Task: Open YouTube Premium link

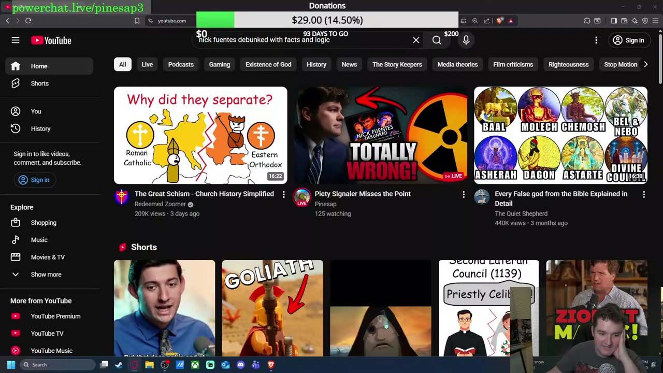Action: [x=50, y=316]
